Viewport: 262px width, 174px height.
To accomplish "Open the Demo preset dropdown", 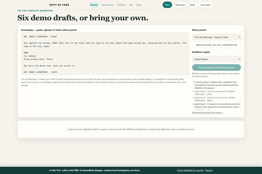I will [x=216, y=37].
